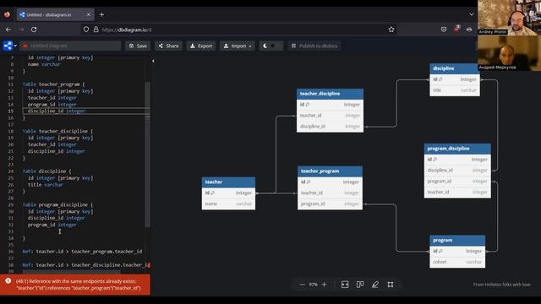Open the Firefox icon at the top-left

7,14
